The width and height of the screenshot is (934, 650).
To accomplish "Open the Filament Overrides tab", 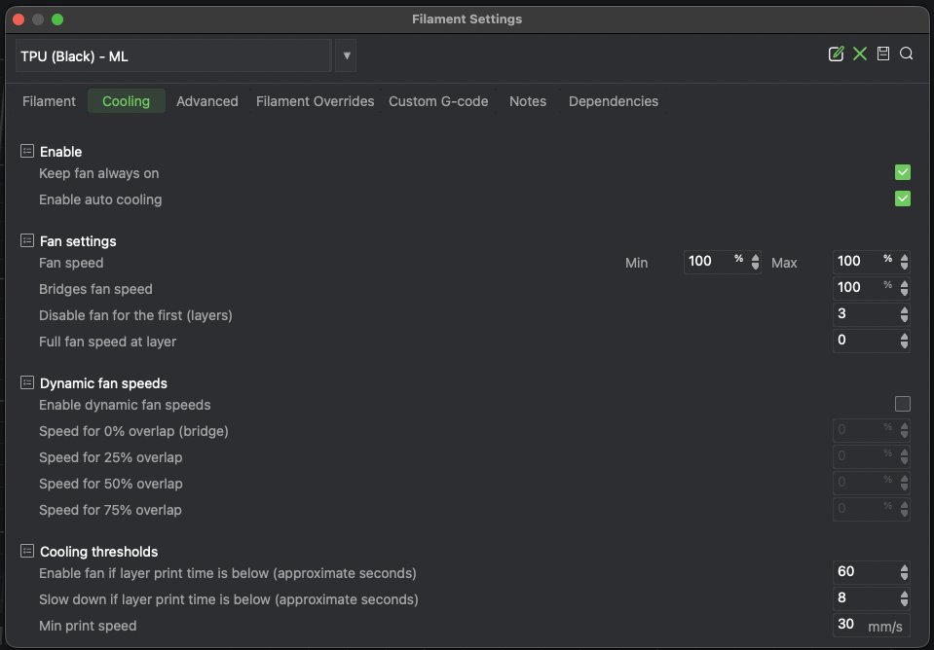I will tap(316, 101).
